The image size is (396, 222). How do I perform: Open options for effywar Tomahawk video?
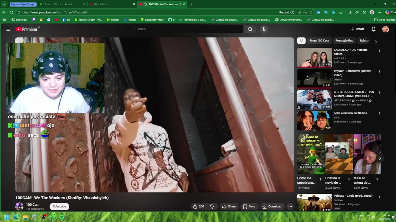[379, 72]
